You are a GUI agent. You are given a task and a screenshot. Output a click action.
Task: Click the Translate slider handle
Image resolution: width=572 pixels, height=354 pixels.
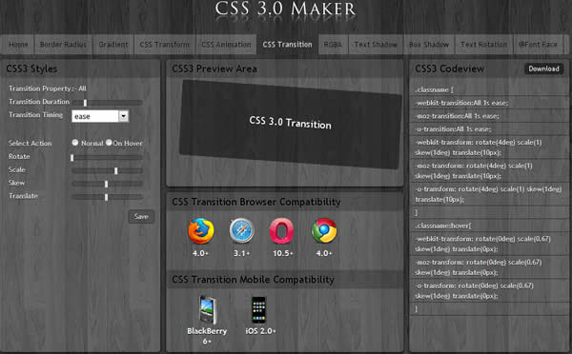point(106,197)
